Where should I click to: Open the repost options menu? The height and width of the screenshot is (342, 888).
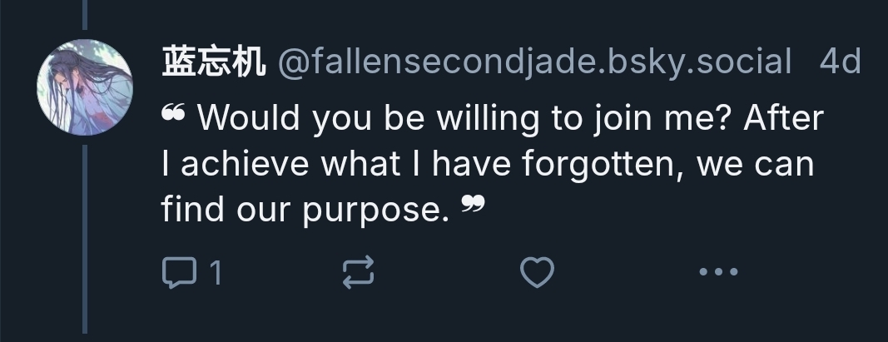(x=359, y=272)
